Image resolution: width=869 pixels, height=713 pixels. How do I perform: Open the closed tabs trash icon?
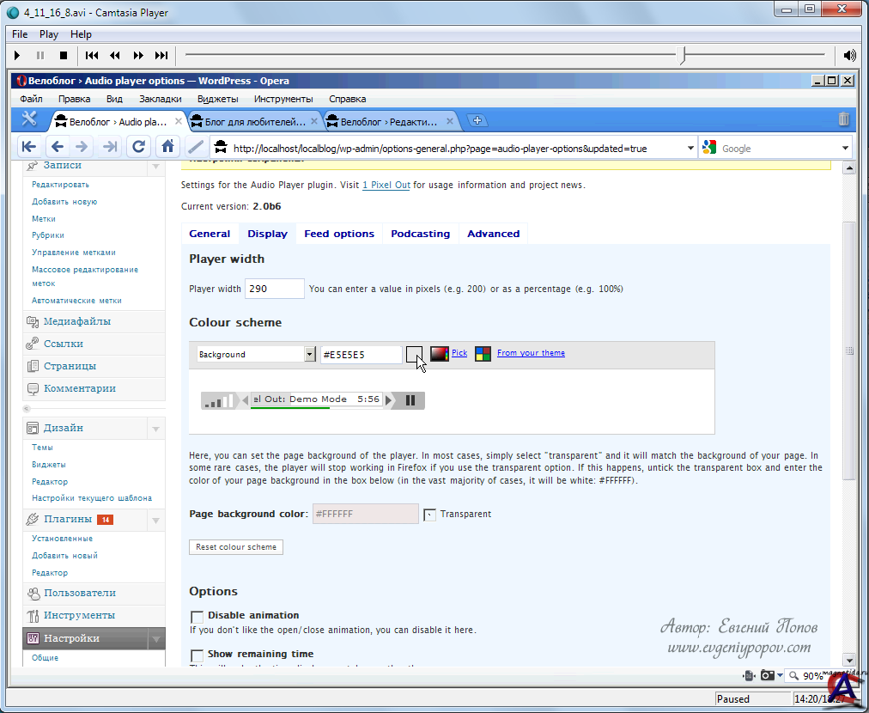(843, 119)
